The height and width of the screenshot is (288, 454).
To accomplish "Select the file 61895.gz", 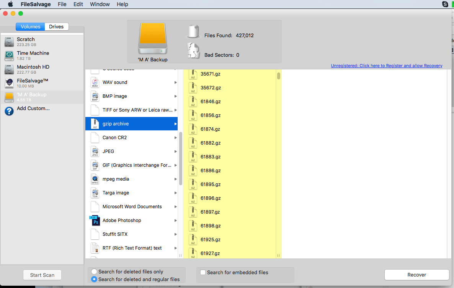I will pyautogui.click(x=211, y=184).
